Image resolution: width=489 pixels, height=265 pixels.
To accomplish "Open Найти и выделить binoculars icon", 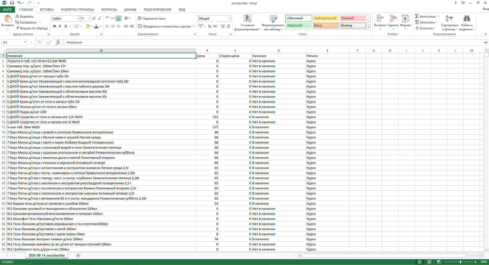I will point(467,19).
